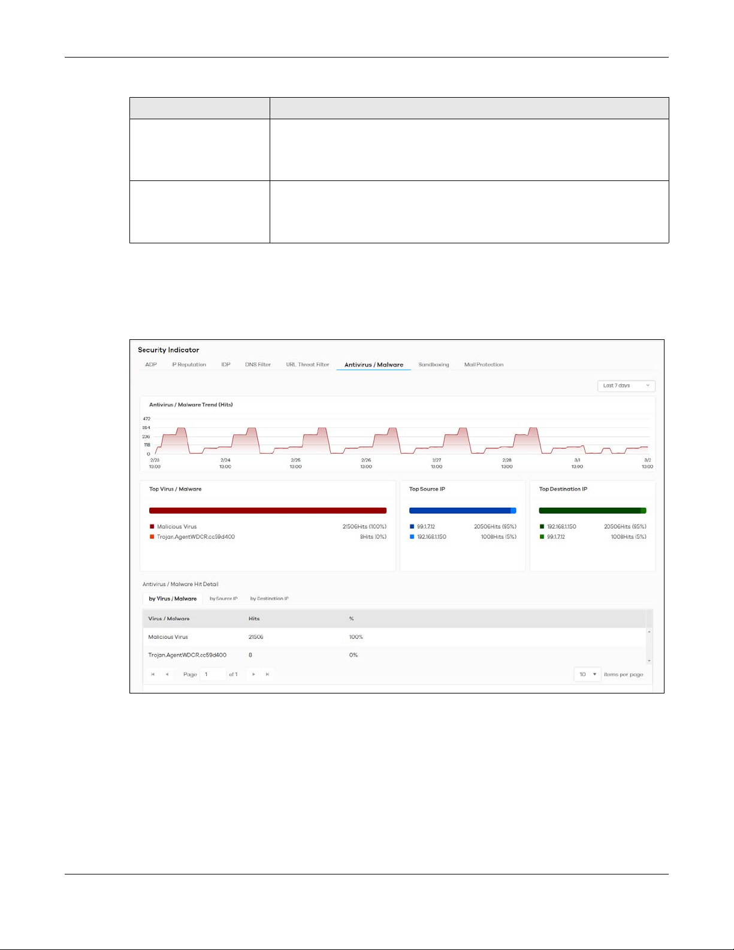
Task: Click the Top Virus / Malware red bar
Action: coord(268,511)
